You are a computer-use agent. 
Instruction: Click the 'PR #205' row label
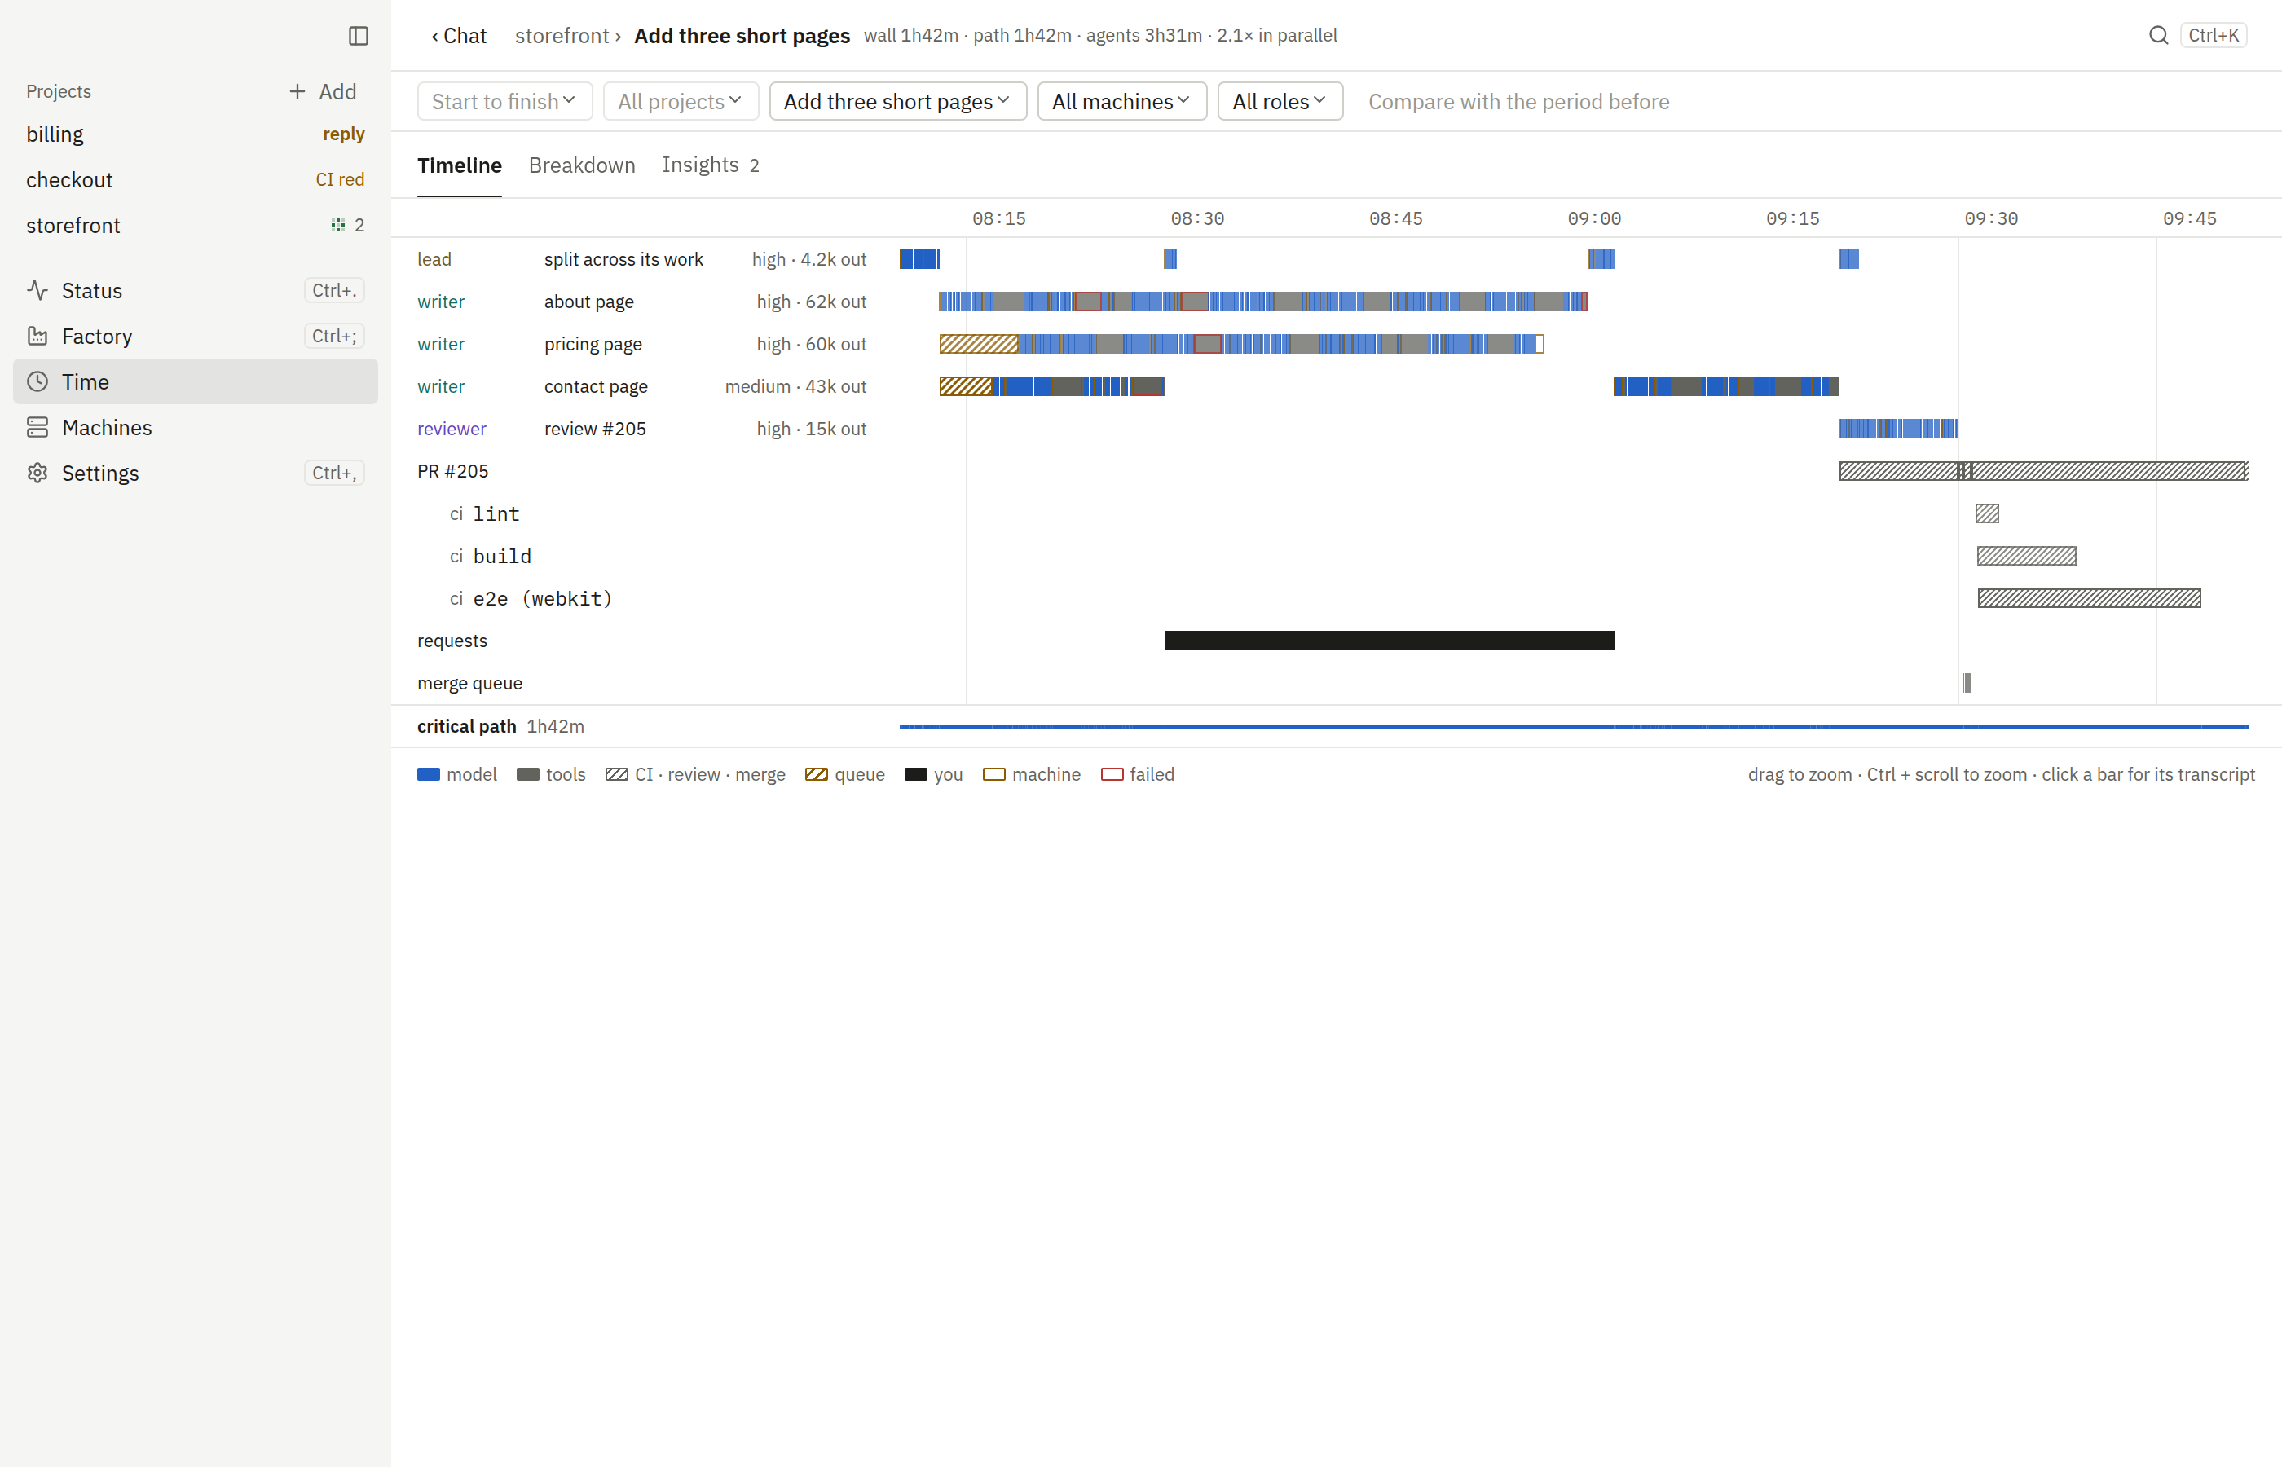click(452, 472)
